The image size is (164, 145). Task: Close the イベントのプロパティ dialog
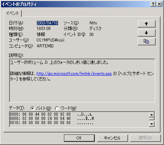coord(159,4)
